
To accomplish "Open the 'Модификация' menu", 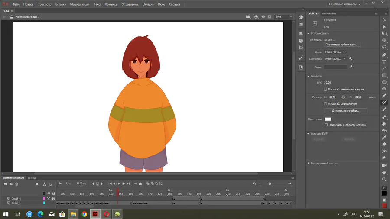I will (80, 4).
